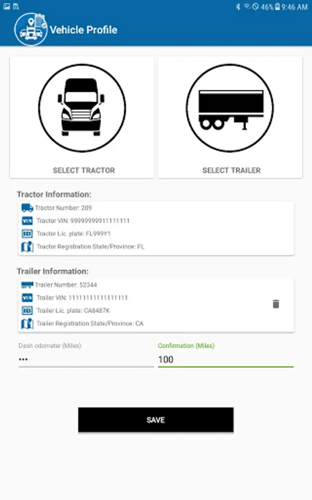
Task: Focus the Confirmation (Miles) field
Action: (226, 359)
